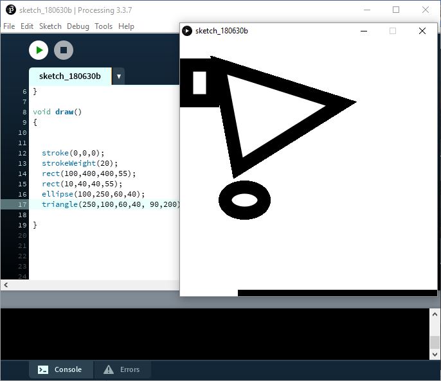
Task: Click the line 'rect(100,400,400,55);'
Action: tap(89, 173)
